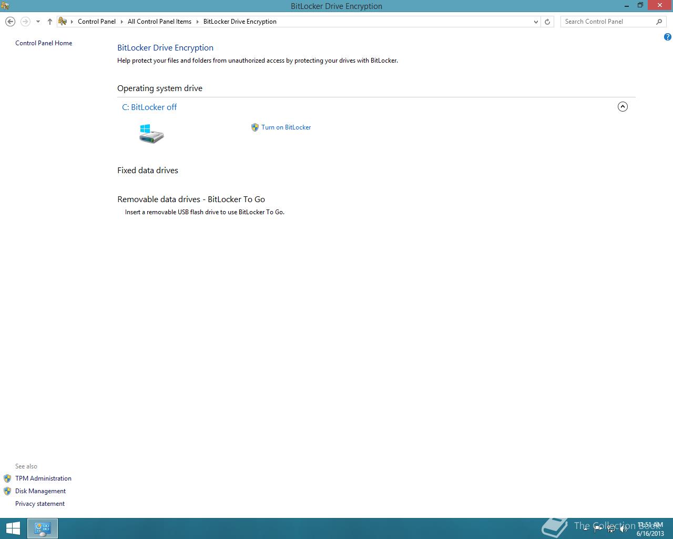Minimize the BitLocker Drive Encryption window
The height and width of the screenshot is (539, 673).
626,5
